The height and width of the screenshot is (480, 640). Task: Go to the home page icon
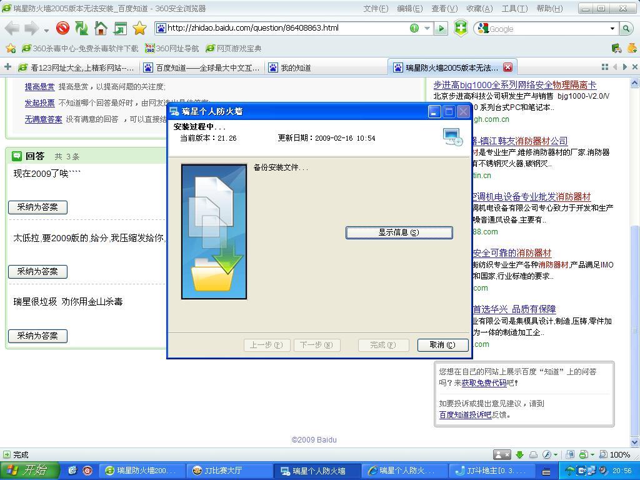point(101,28)
